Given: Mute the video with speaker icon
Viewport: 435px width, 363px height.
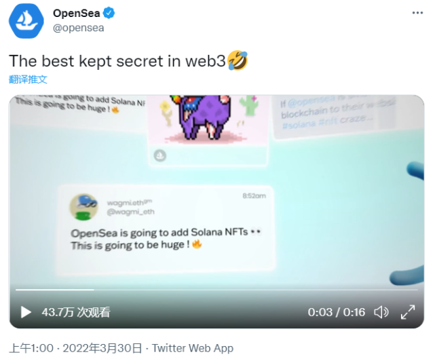Looking at the screenshot, I should [x=381, y=312].
